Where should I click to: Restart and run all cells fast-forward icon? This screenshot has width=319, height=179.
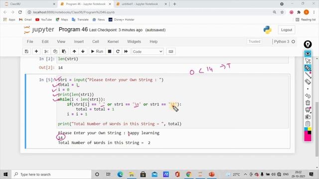(x=126, y=52)
